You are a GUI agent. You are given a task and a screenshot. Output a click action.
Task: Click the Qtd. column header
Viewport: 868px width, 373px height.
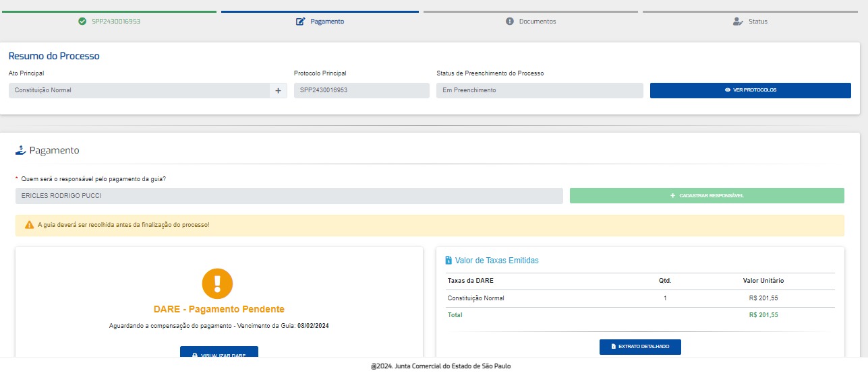[665, 280]
